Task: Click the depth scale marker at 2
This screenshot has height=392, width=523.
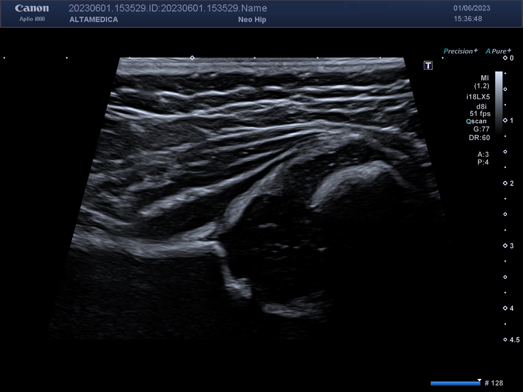Action: pyautogui.click(x=508, y=183)
